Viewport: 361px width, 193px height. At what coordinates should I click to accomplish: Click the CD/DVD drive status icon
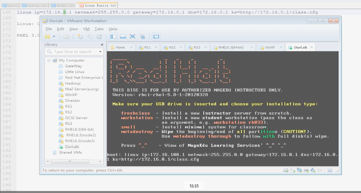point(292,170)
